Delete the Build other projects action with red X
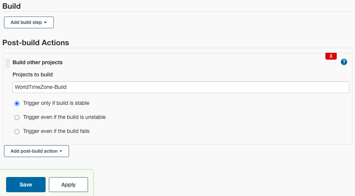 point(331,56)
